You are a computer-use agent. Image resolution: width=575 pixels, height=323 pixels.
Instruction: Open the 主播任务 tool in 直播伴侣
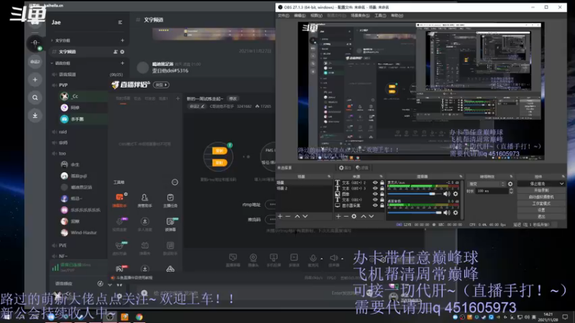click(x=170, y=200)
